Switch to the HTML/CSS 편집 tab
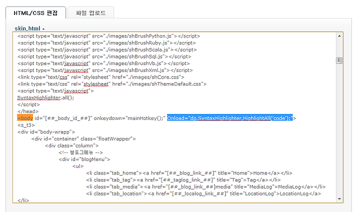This screenshot has height=212, width=360. 35,13
